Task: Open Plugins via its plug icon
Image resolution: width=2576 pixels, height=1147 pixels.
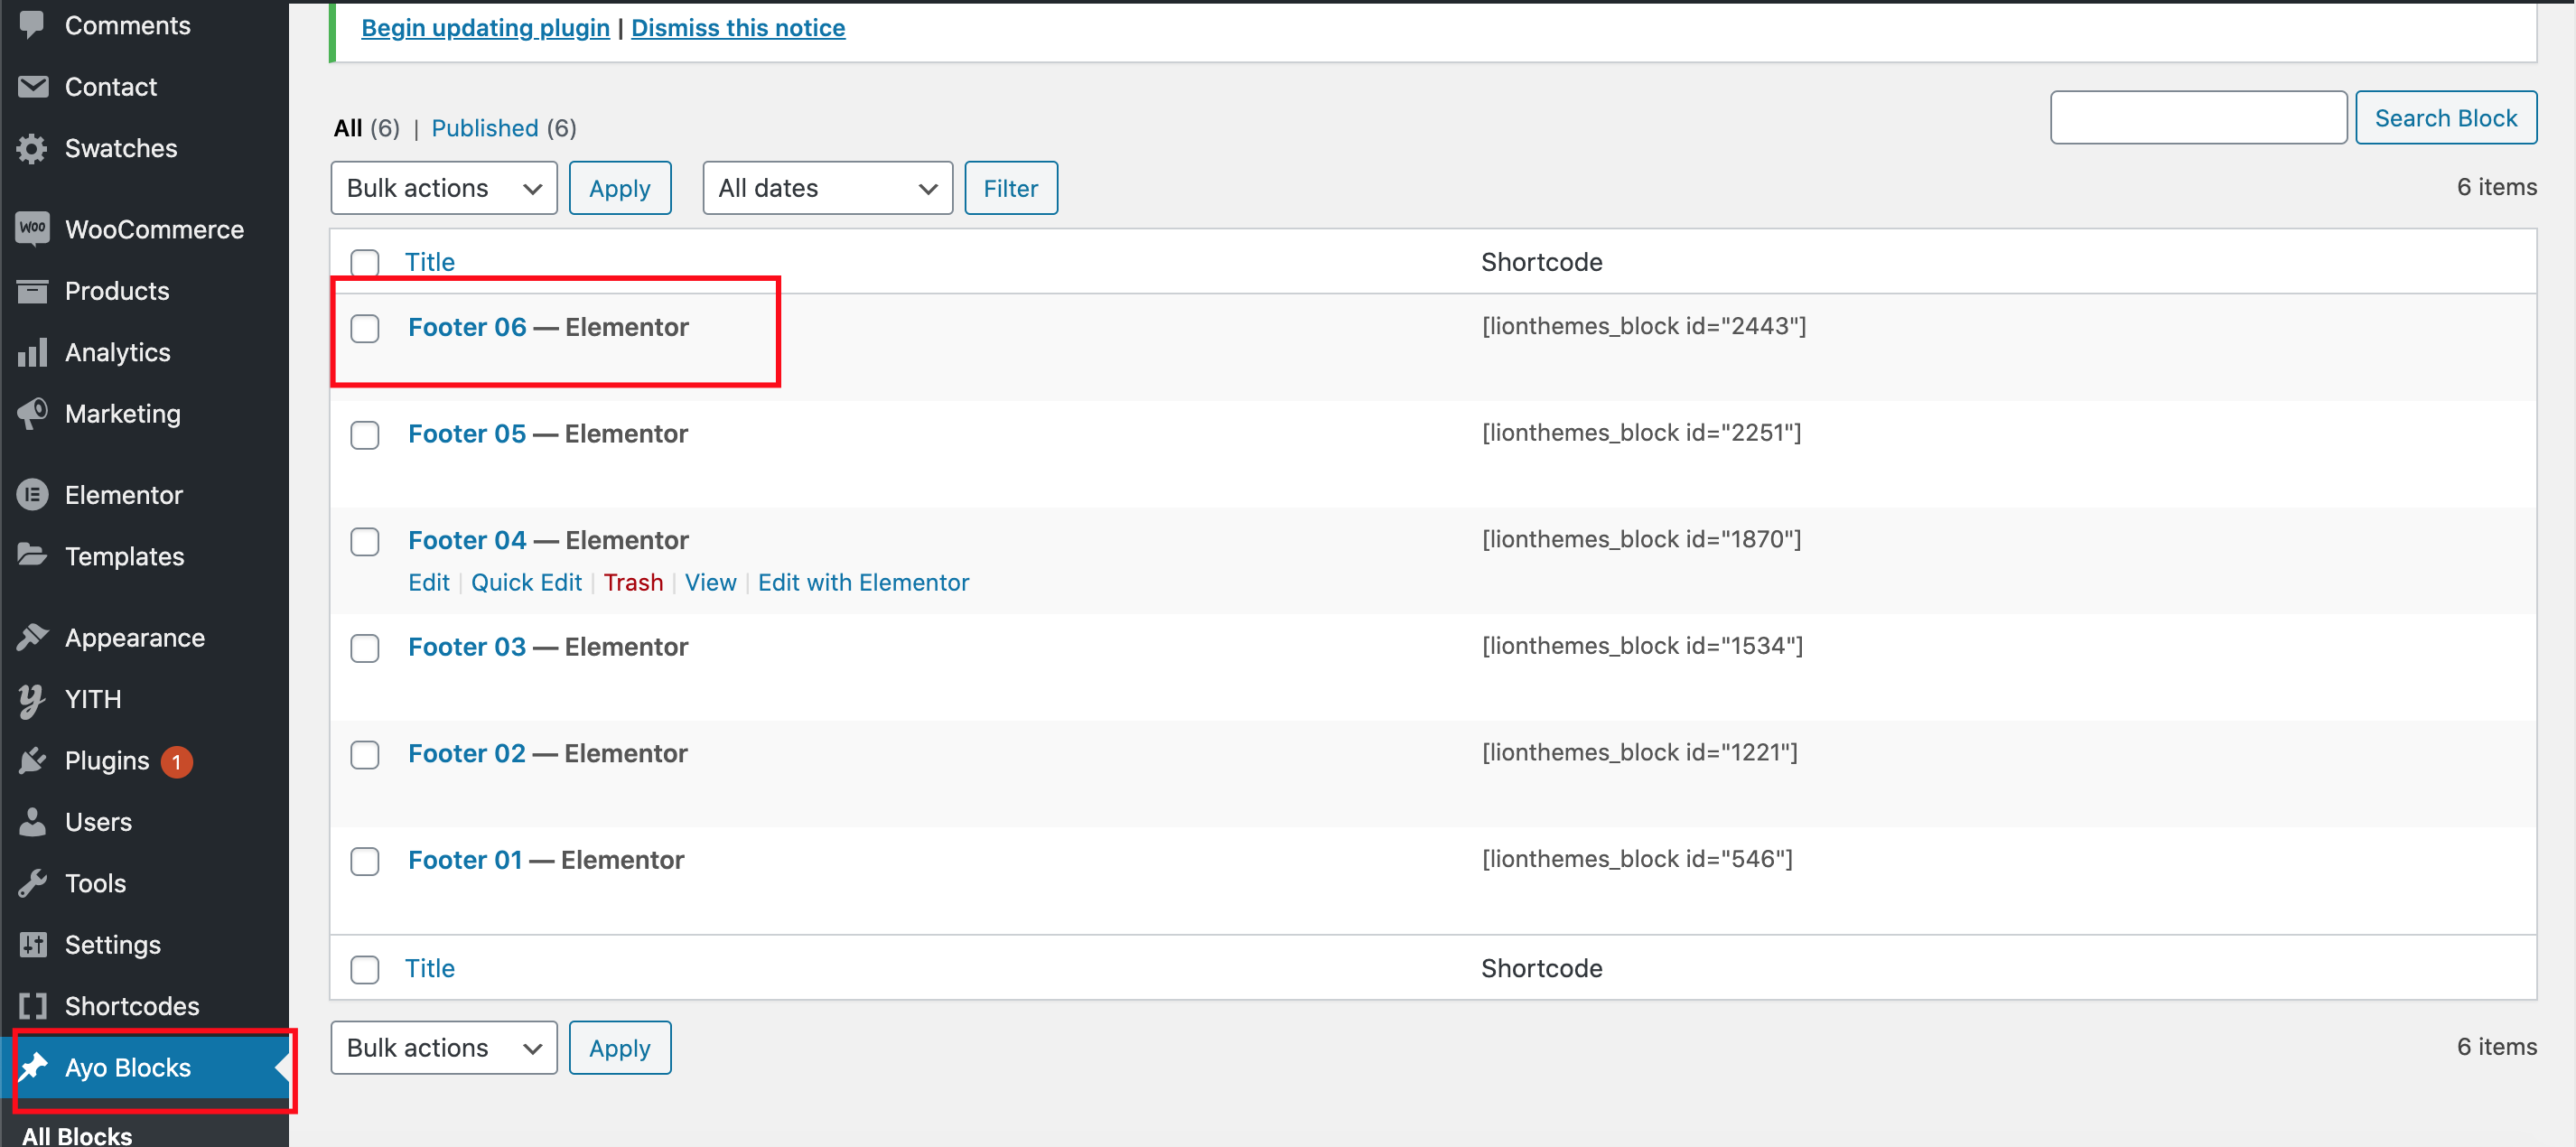Action: [x=32, y=760]
